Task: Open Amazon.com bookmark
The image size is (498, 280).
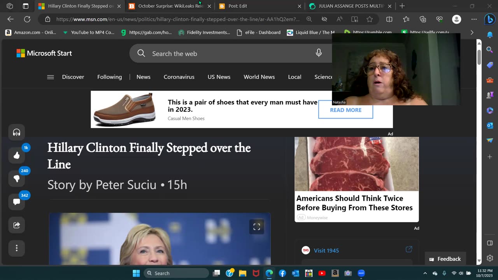Action: 30,32
